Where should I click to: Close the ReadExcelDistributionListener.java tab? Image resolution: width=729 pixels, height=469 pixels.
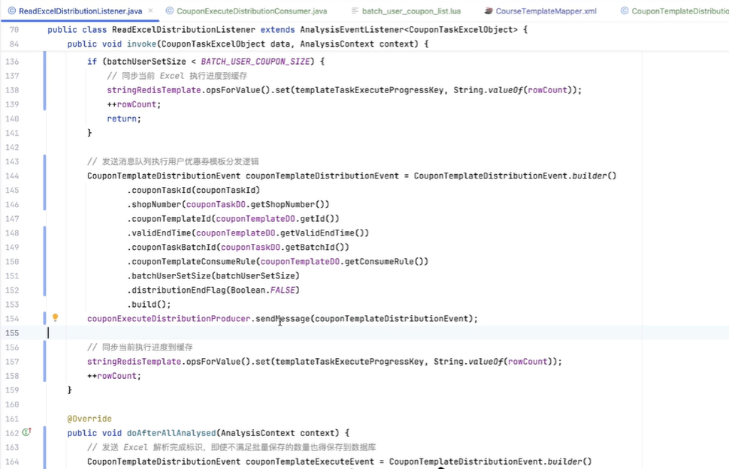coord(150,11)
